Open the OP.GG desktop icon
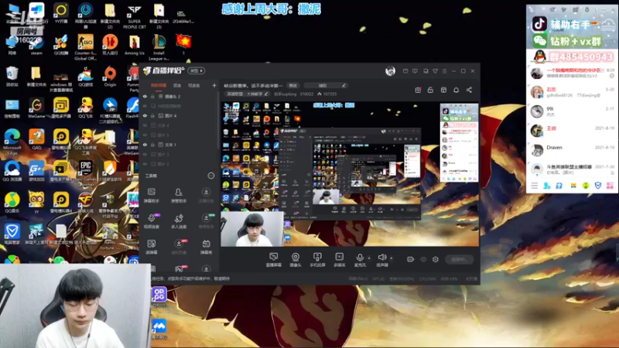Screen dimensions: 619x348 (159, 297)
